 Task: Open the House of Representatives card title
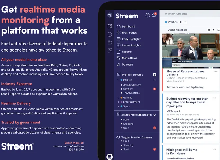[186, 71]
